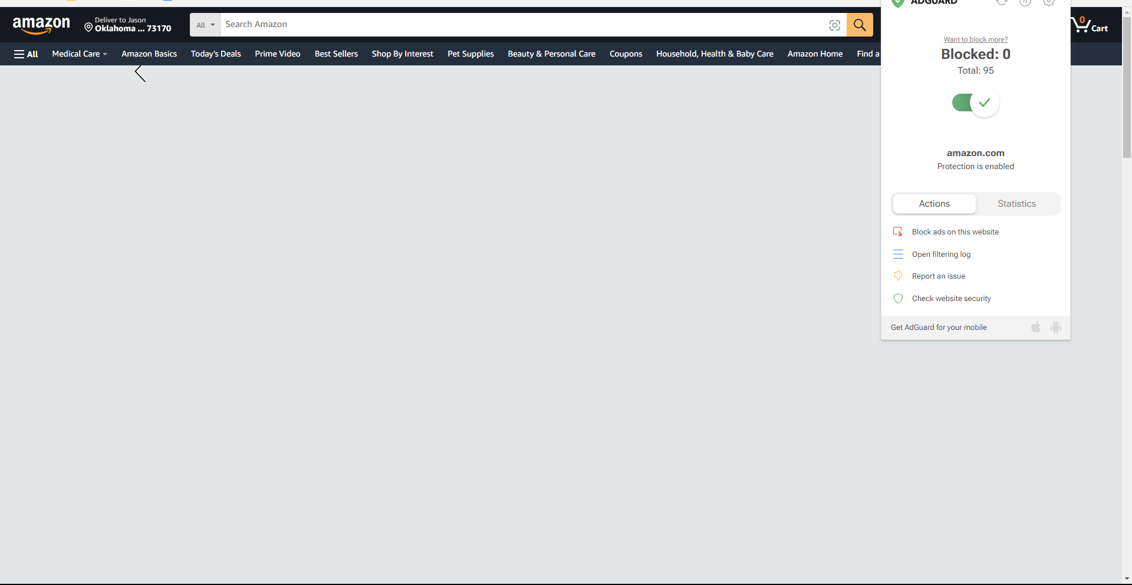Image resolution: width=1132 pixels, height=585 pixels.
Task: Click the Want to block more link
Action: (975, 39)
